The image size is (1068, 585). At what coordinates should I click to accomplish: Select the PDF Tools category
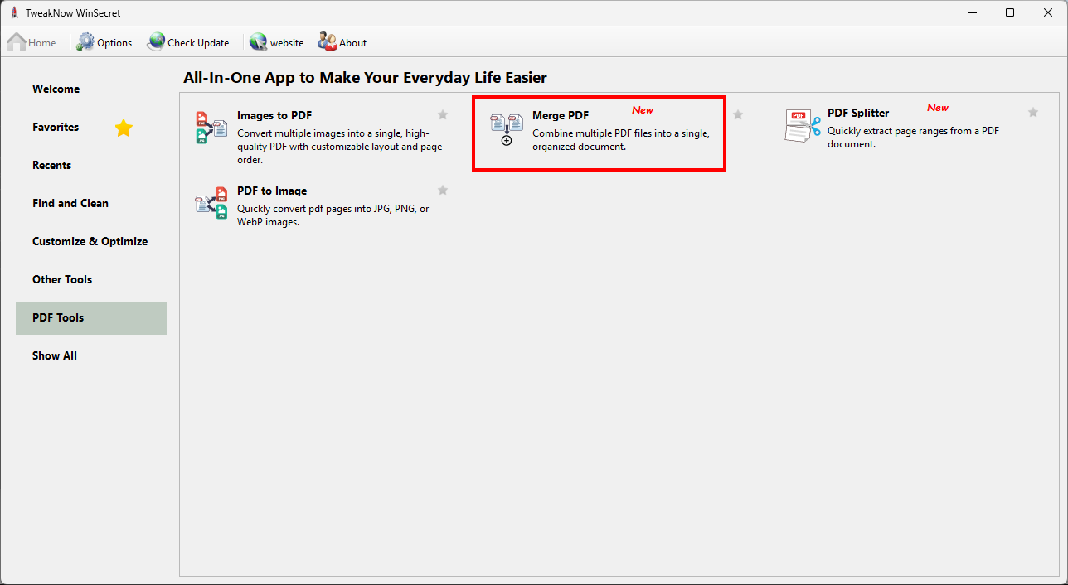pyautogui.click(x=91, y=317)
